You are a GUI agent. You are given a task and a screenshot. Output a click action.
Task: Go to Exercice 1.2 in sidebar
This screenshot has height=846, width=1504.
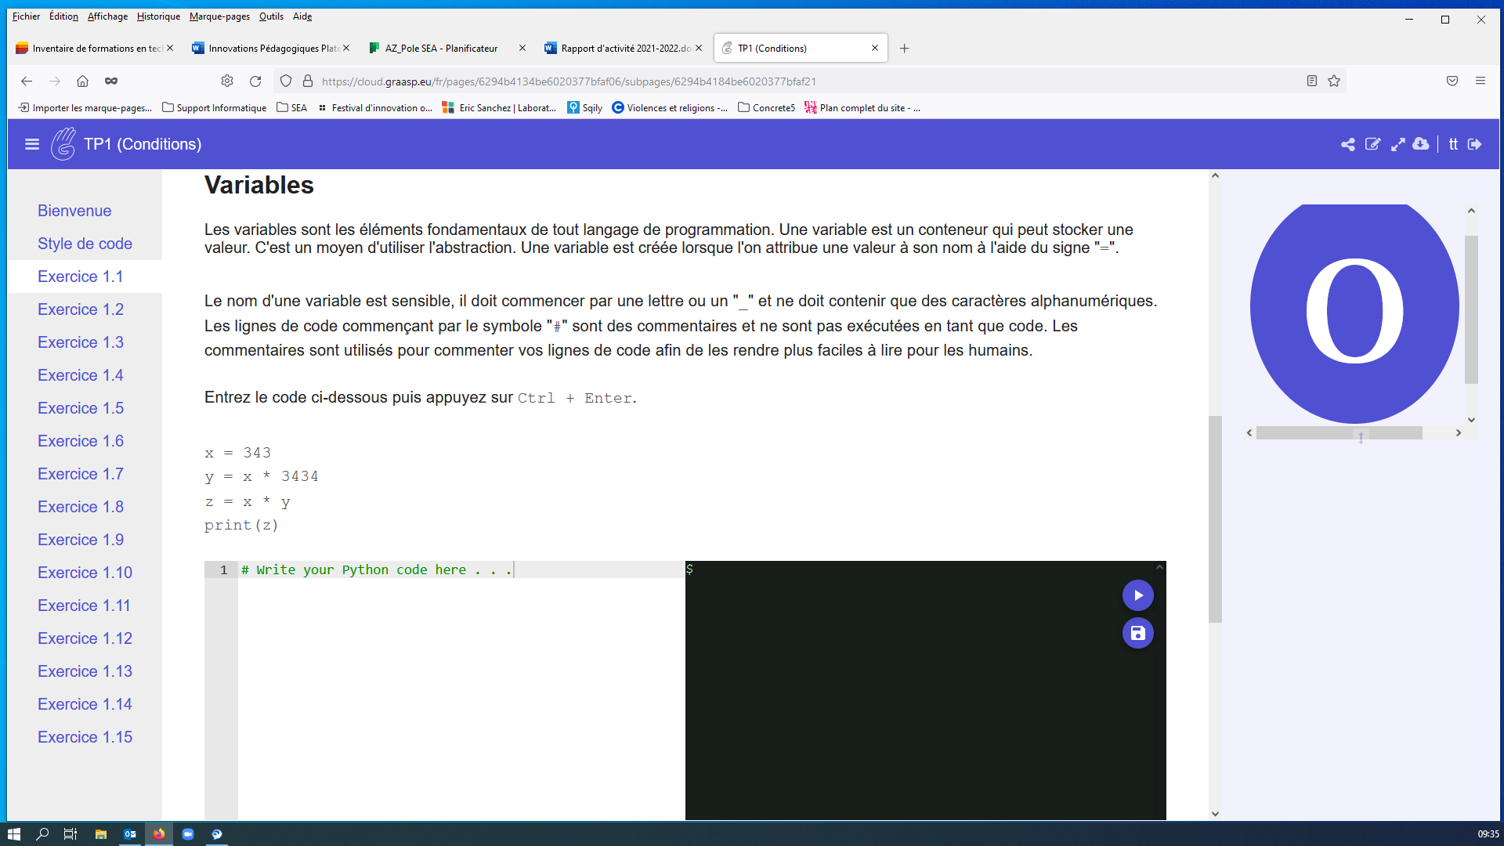[x=81, y=309]
